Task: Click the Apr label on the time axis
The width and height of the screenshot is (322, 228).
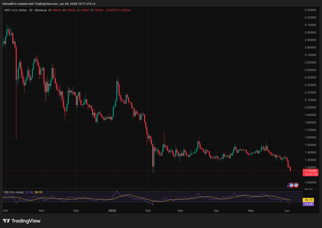Action: (216, 211)
